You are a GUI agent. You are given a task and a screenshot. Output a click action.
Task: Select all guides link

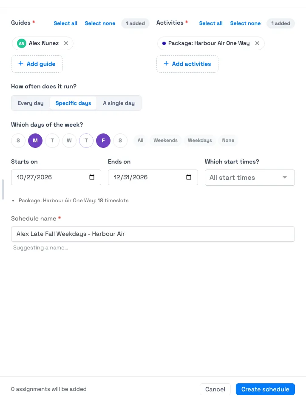pyautogui.click(x=65, y=23)
